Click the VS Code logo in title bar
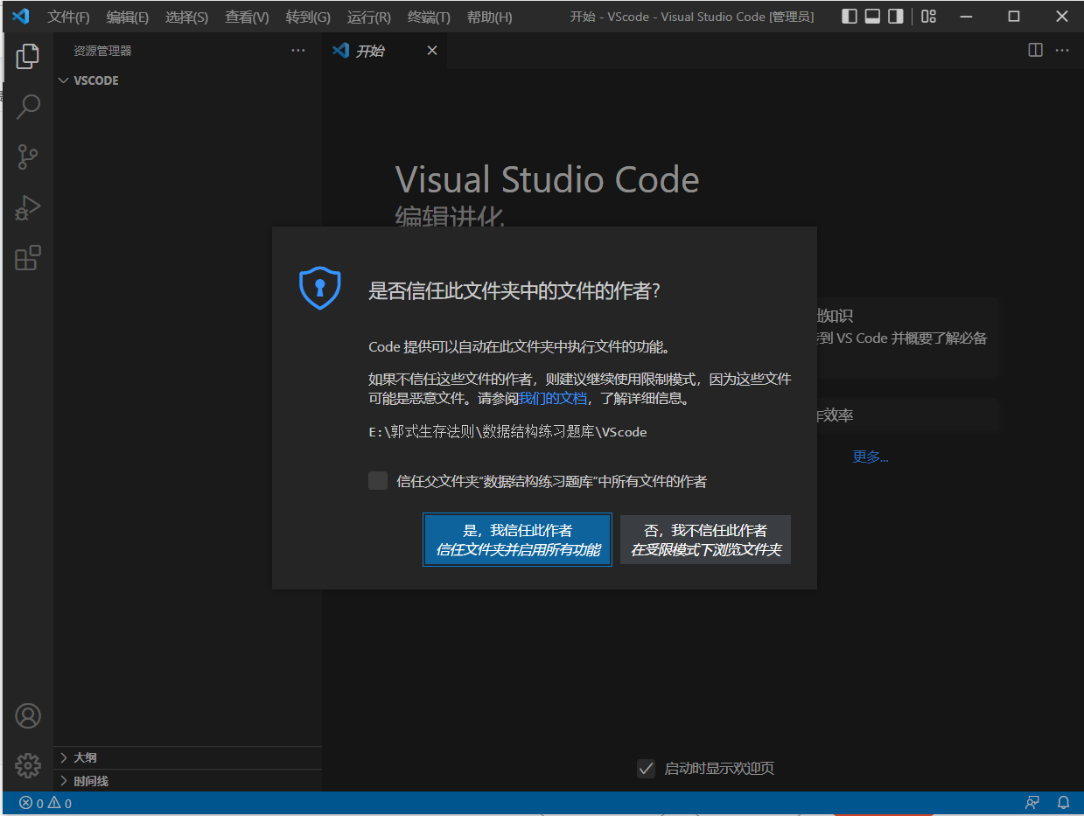 (x=21, y=17)
